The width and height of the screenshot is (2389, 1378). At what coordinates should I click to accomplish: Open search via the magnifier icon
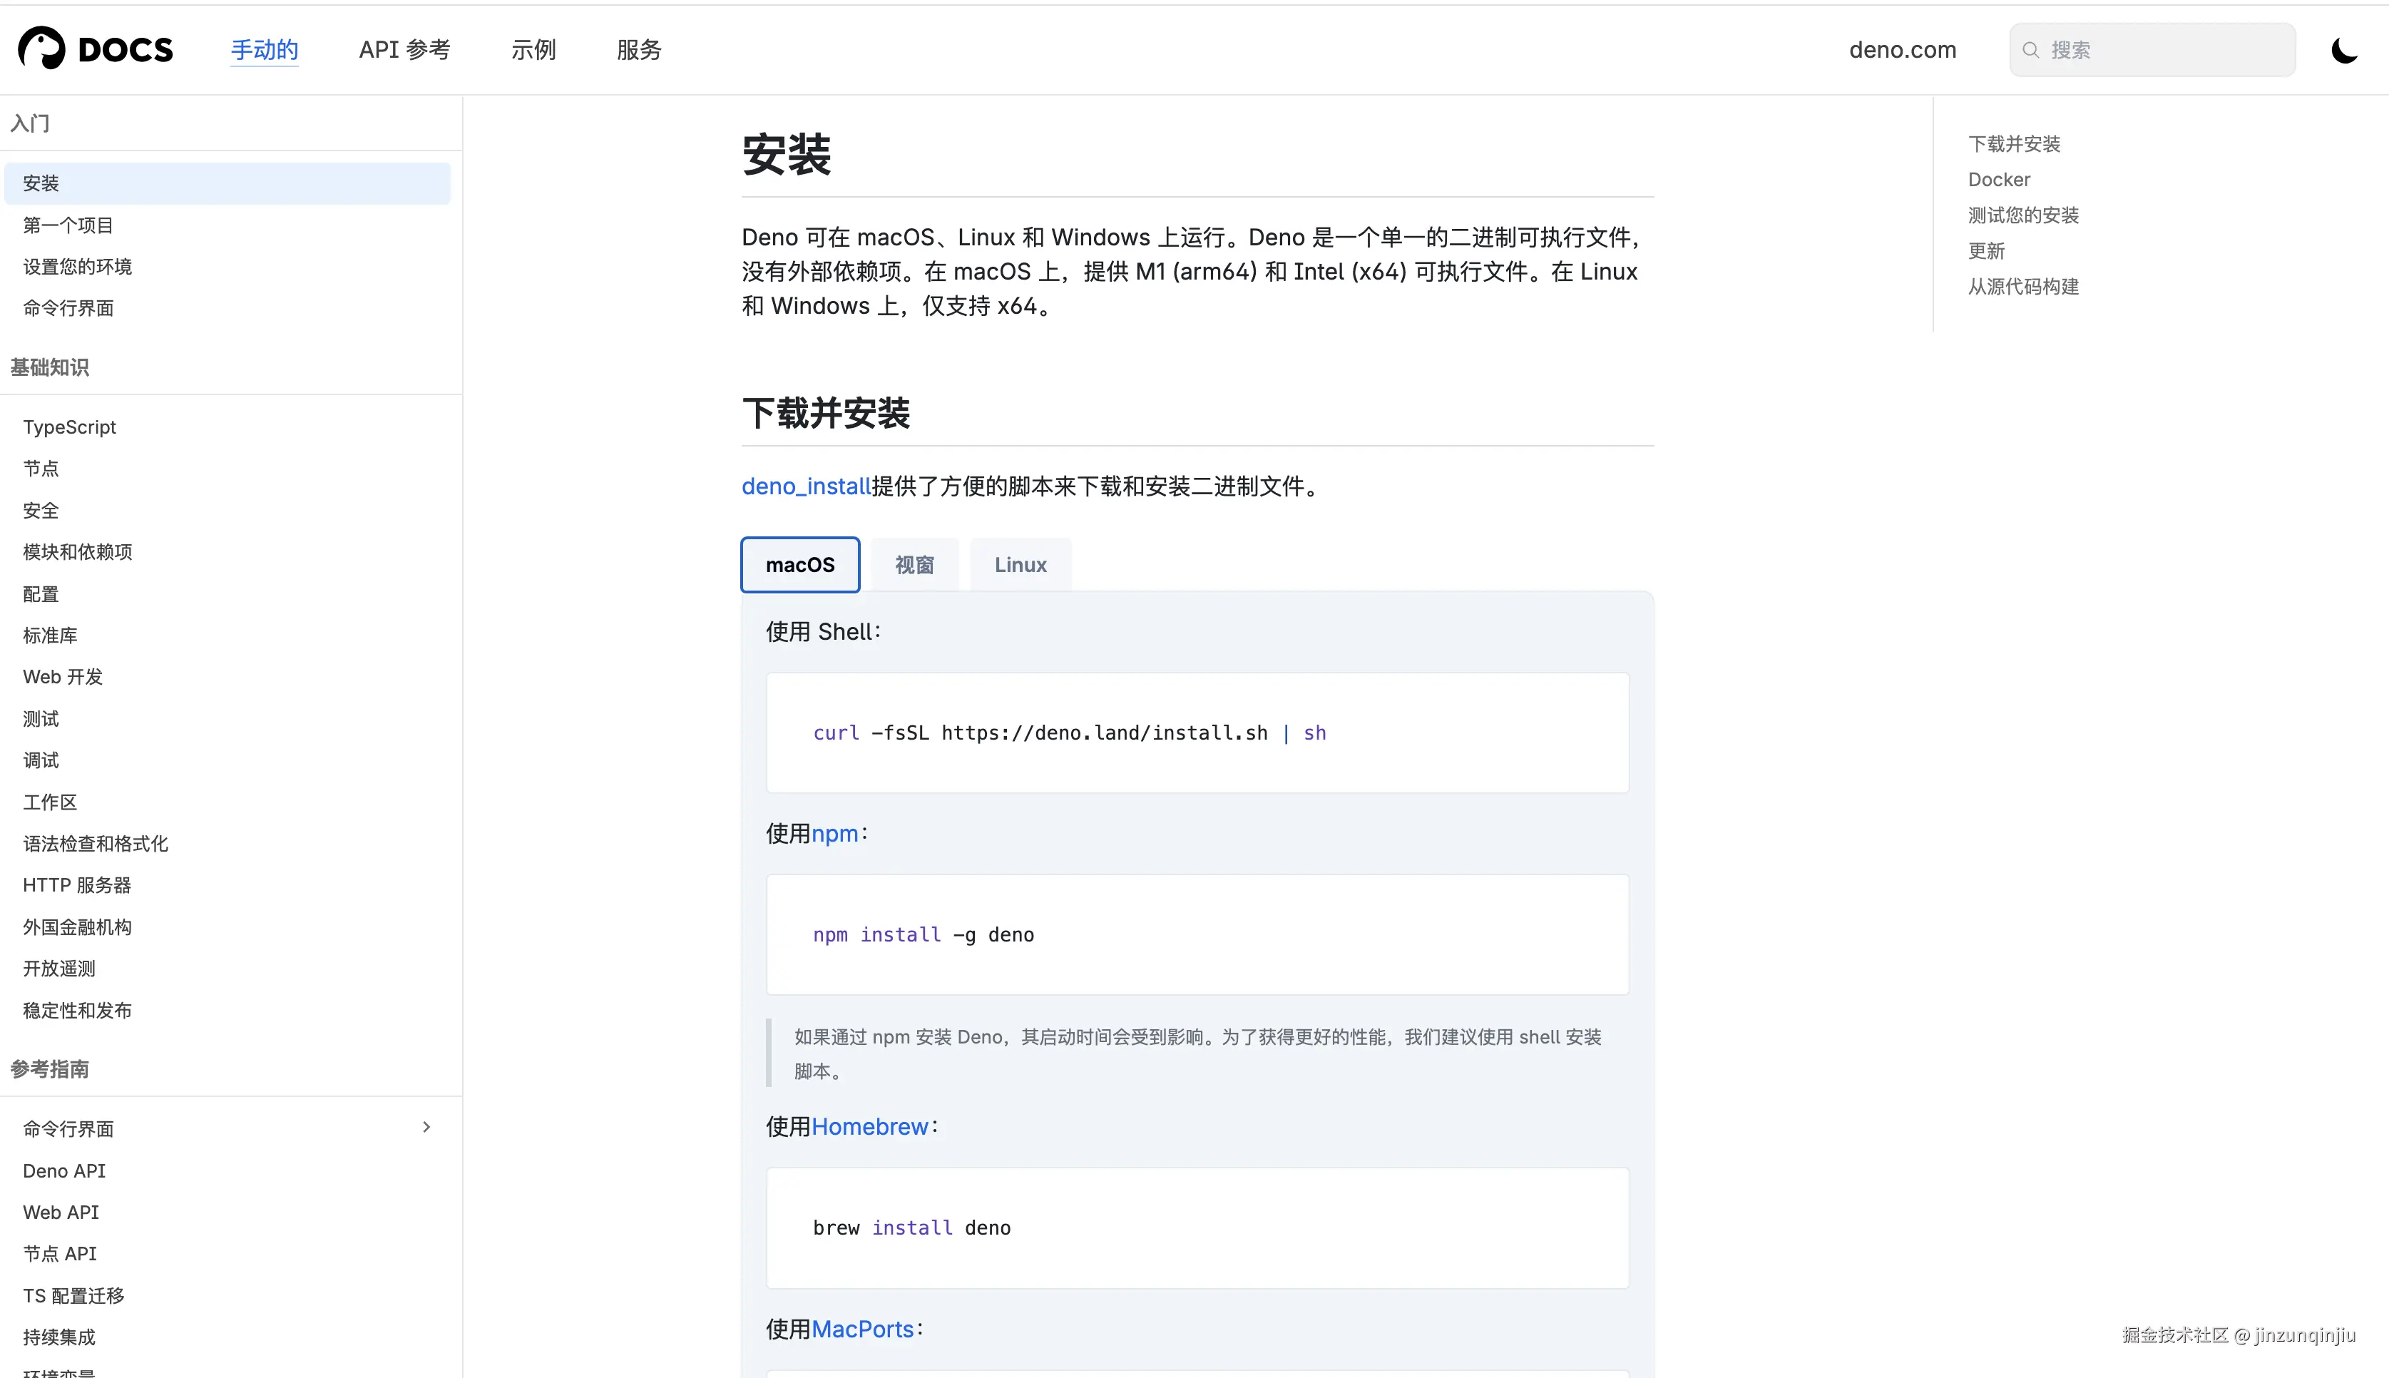click(2030, 49)
